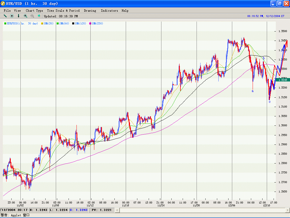Click the SMA(30) legend label

tap(48, 24)
